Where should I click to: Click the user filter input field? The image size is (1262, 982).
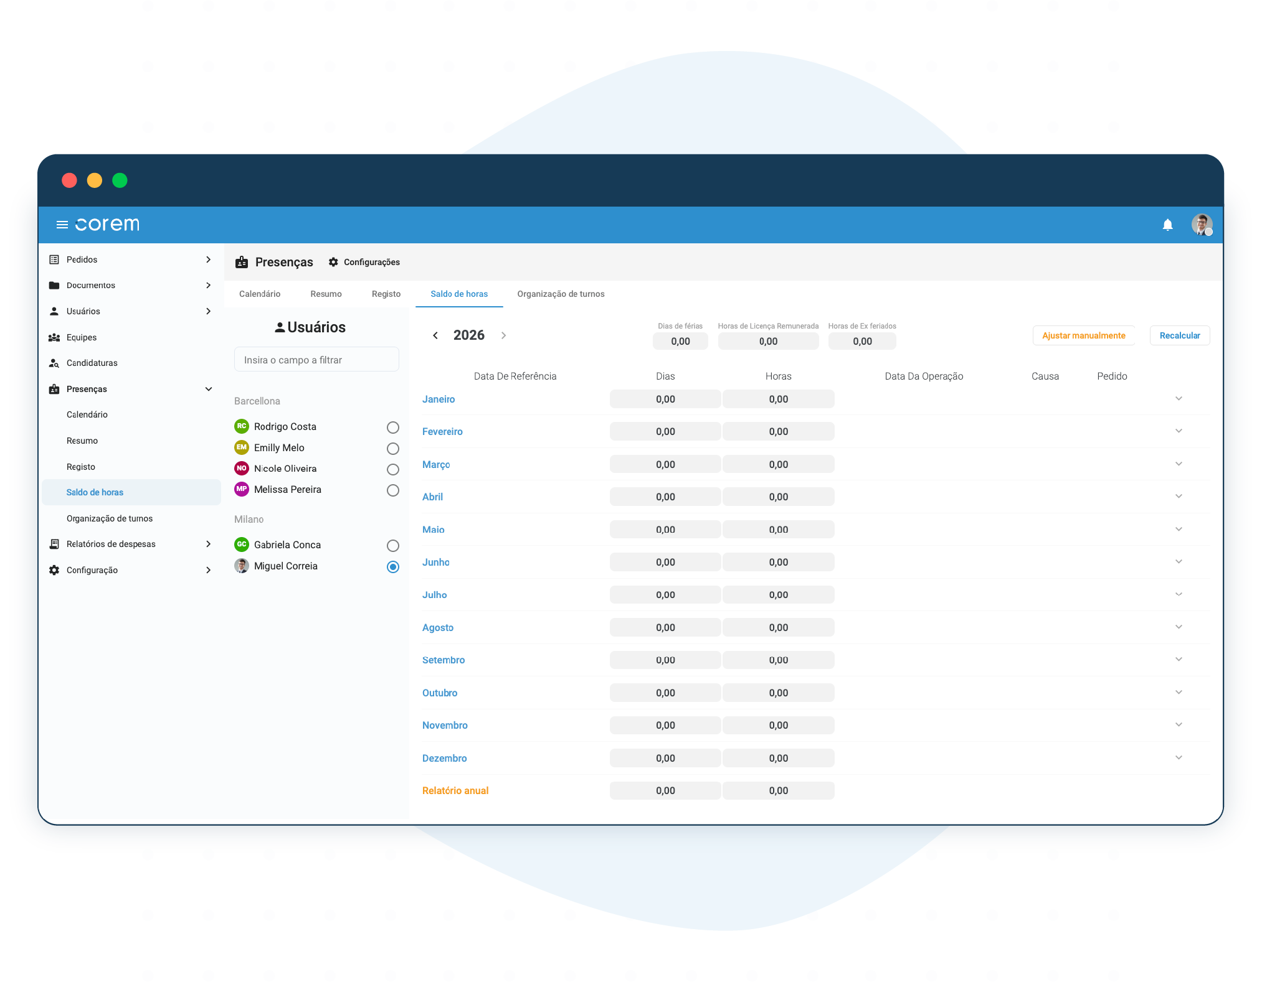(316, 360)
